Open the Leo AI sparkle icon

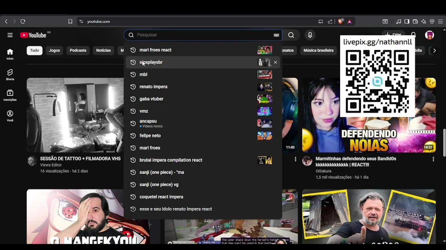423,22
